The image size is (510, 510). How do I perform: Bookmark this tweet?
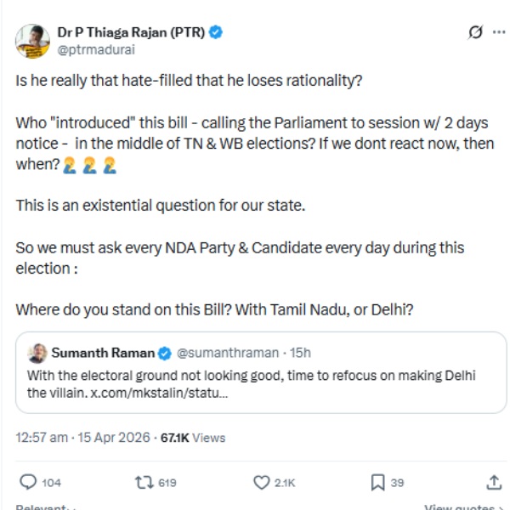coord(377,482)
